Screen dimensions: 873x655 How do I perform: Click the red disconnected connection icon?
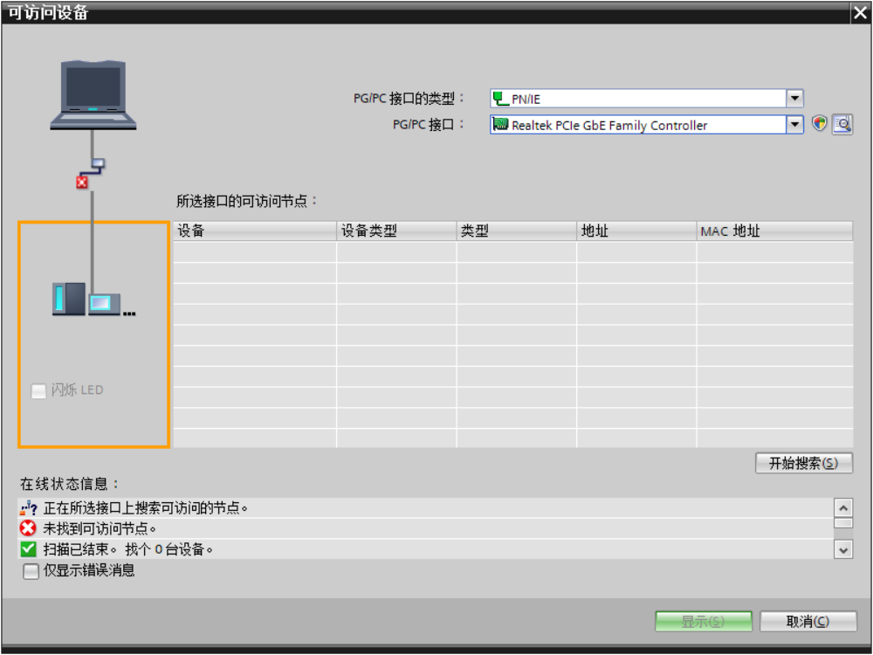tap(82, 183)
